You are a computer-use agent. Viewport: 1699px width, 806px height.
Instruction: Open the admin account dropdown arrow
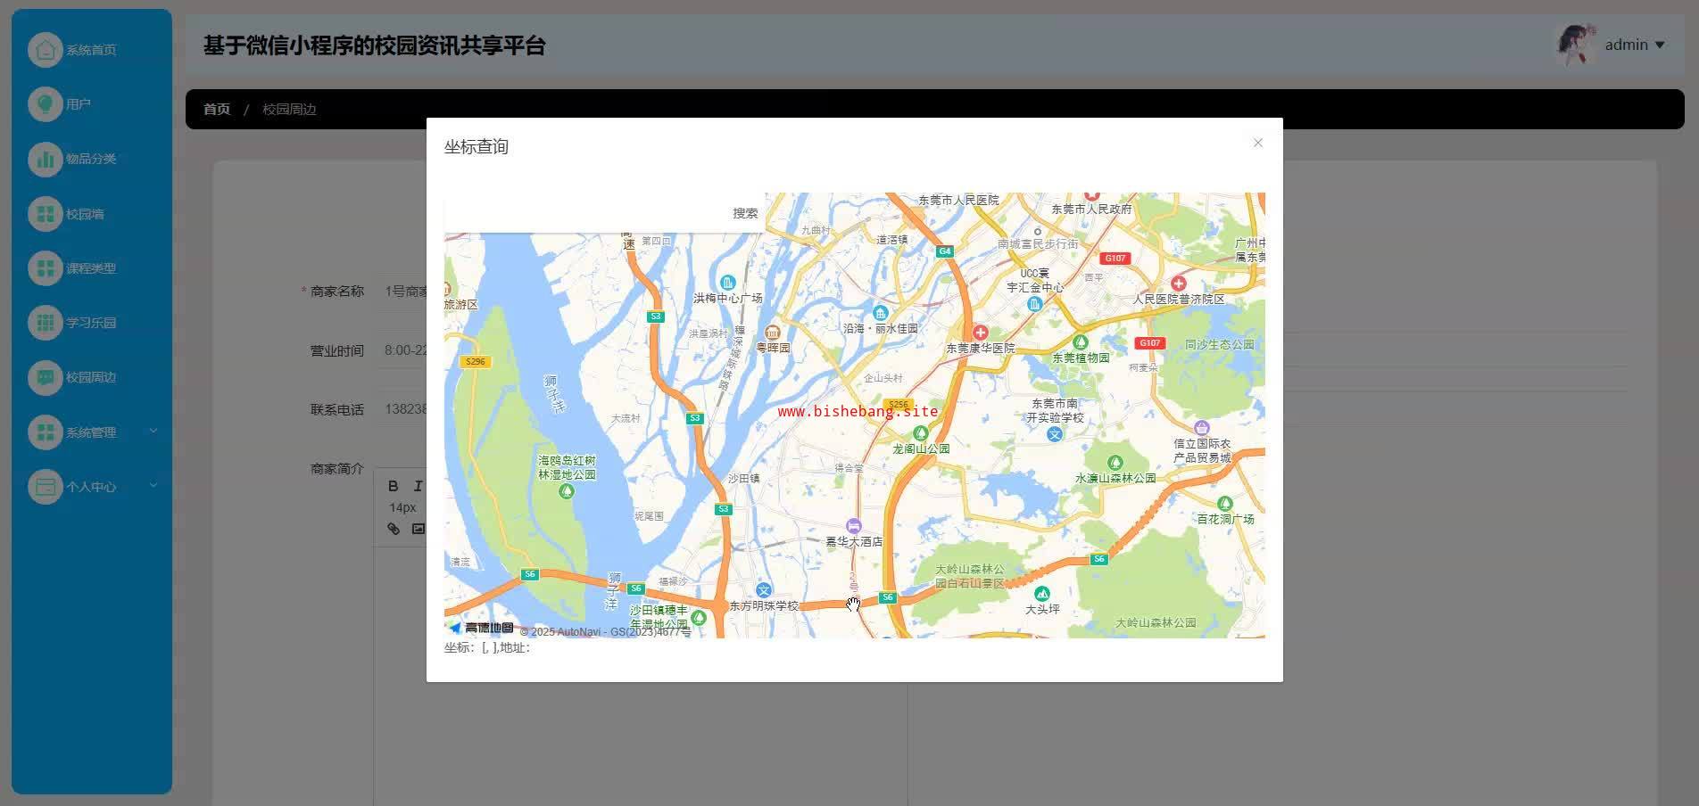(x=1660, y=45)
